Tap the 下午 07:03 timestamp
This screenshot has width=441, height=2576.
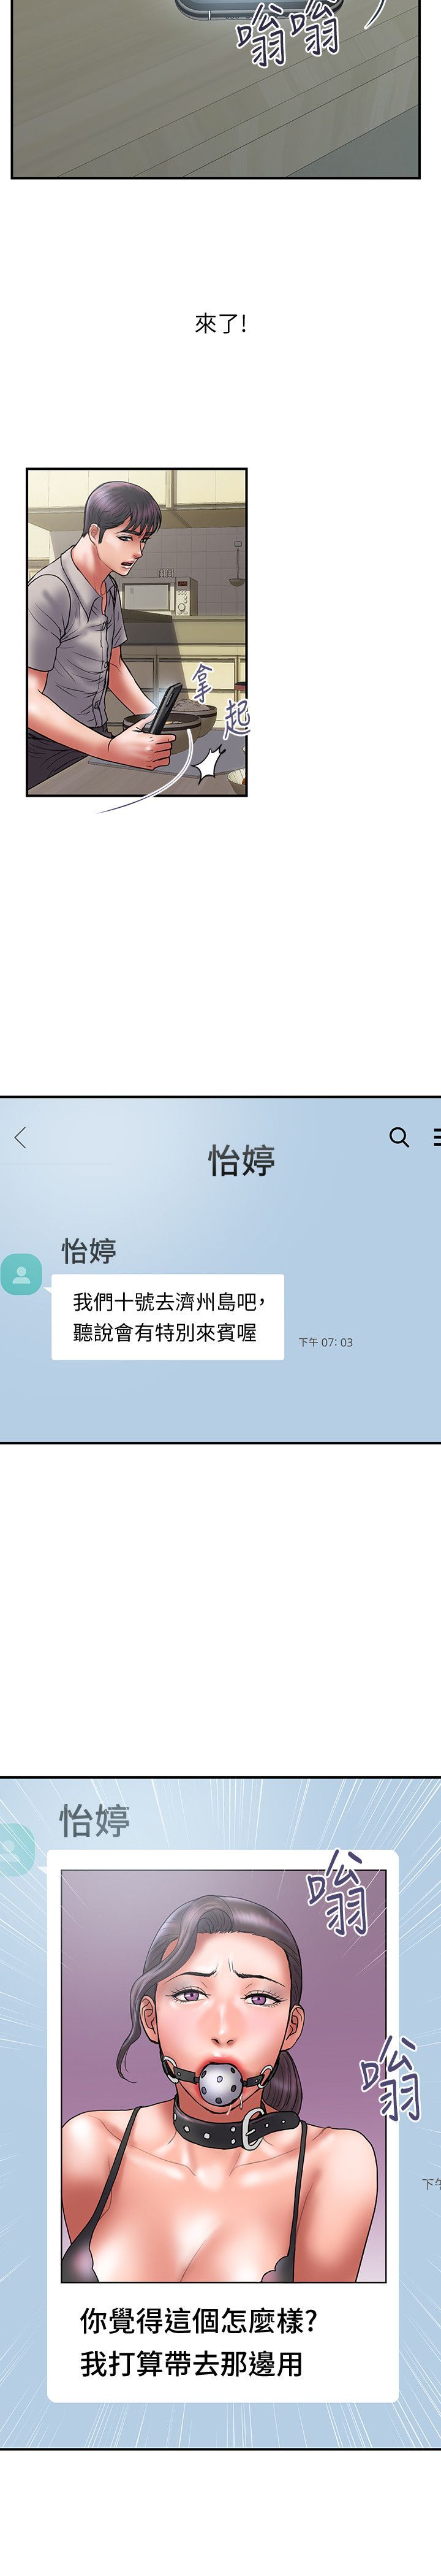[325, 1342]
